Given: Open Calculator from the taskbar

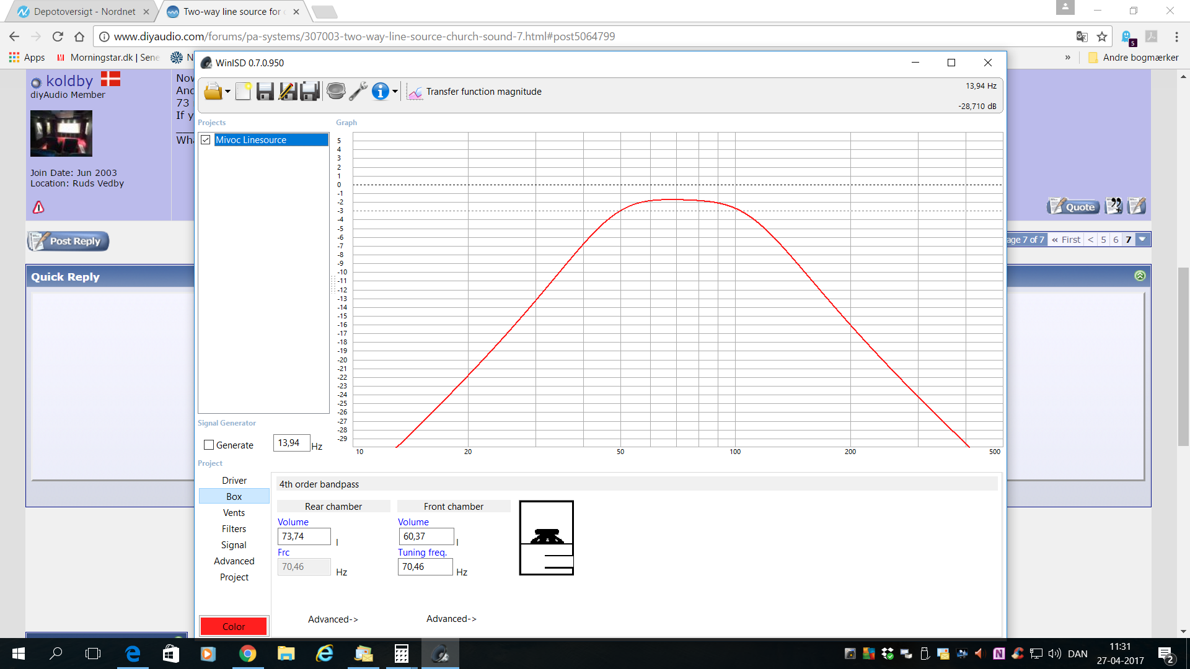Looking at the screenshot, I should pos(401,654).
